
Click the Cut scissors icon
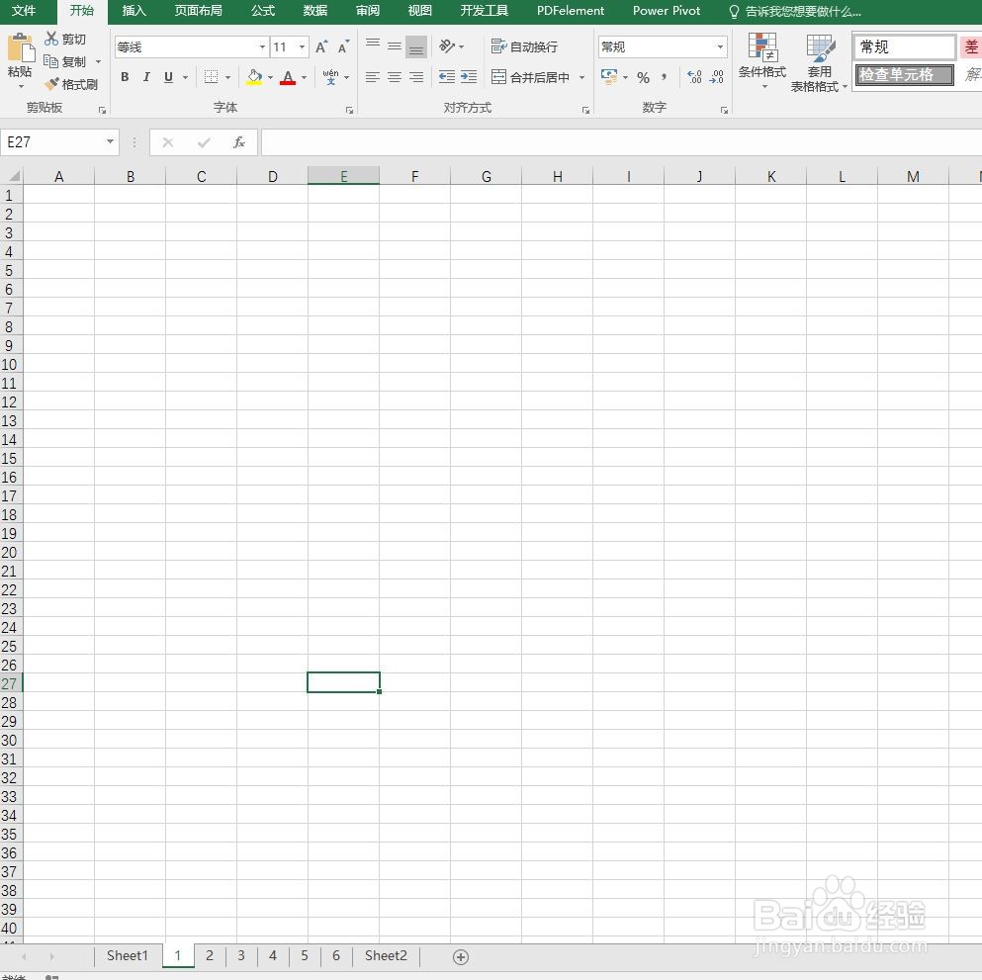point(51,39)
